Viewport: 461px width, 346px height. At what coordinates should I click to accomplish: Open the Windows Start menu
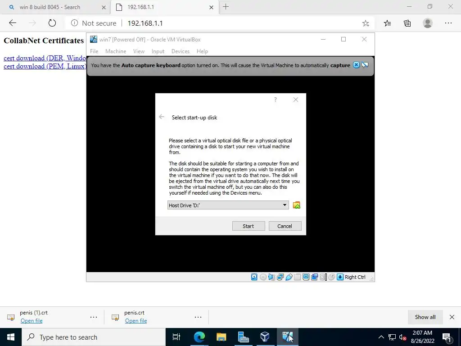(x=11, y=337)
